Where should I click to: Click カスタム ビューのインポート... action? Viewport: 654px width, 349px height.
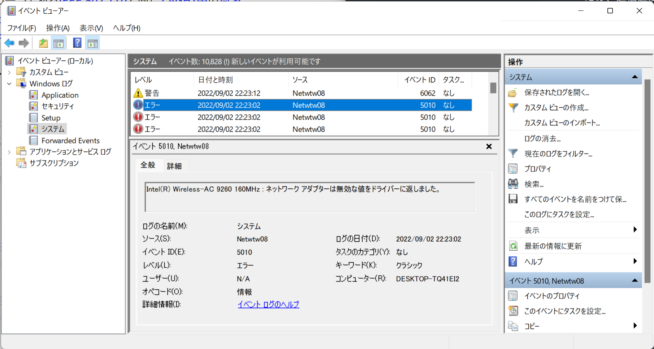[562, 123]
